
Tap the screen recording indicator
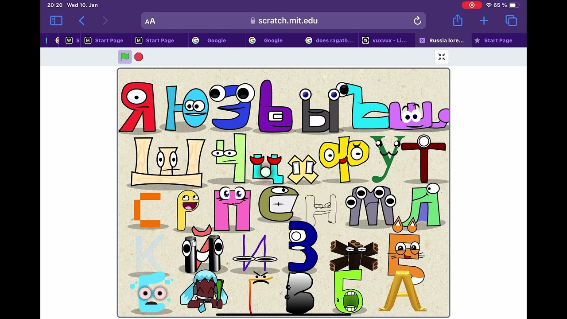point(472,5)
